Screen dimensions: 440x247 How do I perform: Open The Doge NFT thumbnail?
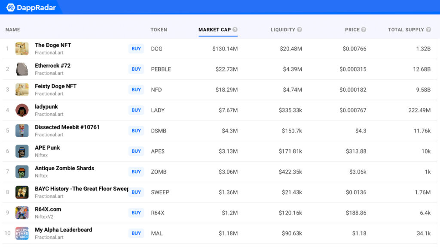pyautogui.click(x=22, y=49)
